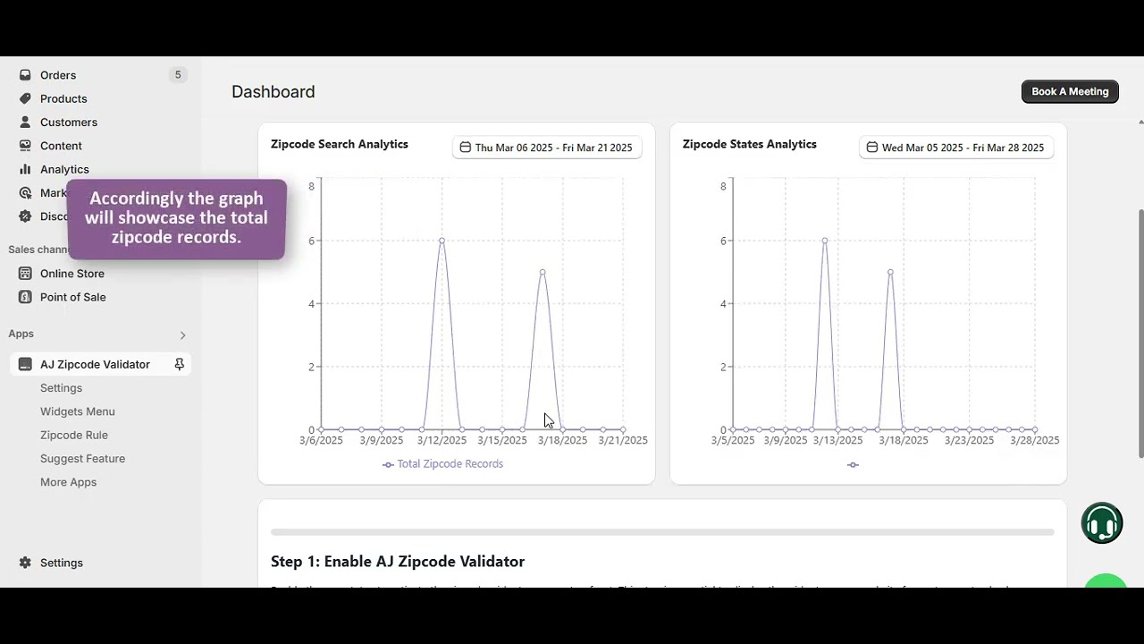Open date range Wed Mar 05 - Fri Mar 28
The image size is (1144, 644).
click(956, 148)
